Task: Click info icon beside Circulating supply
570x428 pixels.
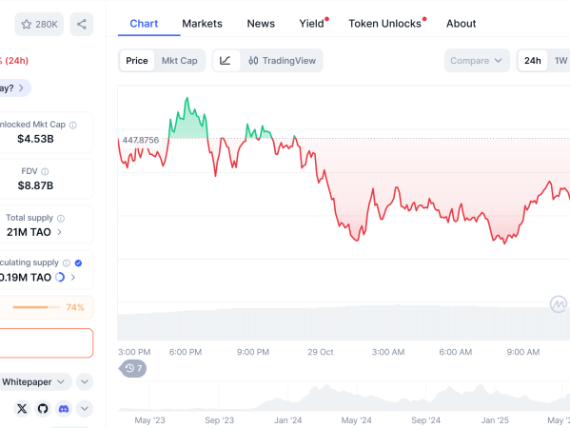Action: pyautogui.click(x=67, y=263)
